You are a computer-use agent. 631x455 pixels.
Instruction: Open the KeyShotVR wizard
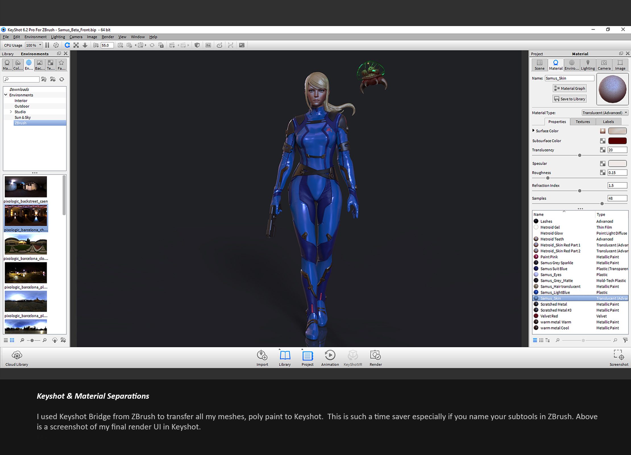click(x=353, y=358)
